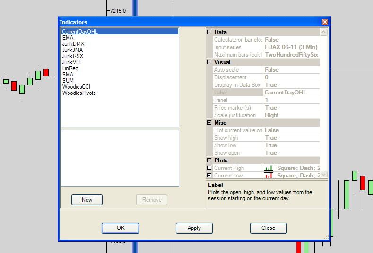The image size is (373, 253).
Task: Click the Remove indicator button
Action: (152, 200)
